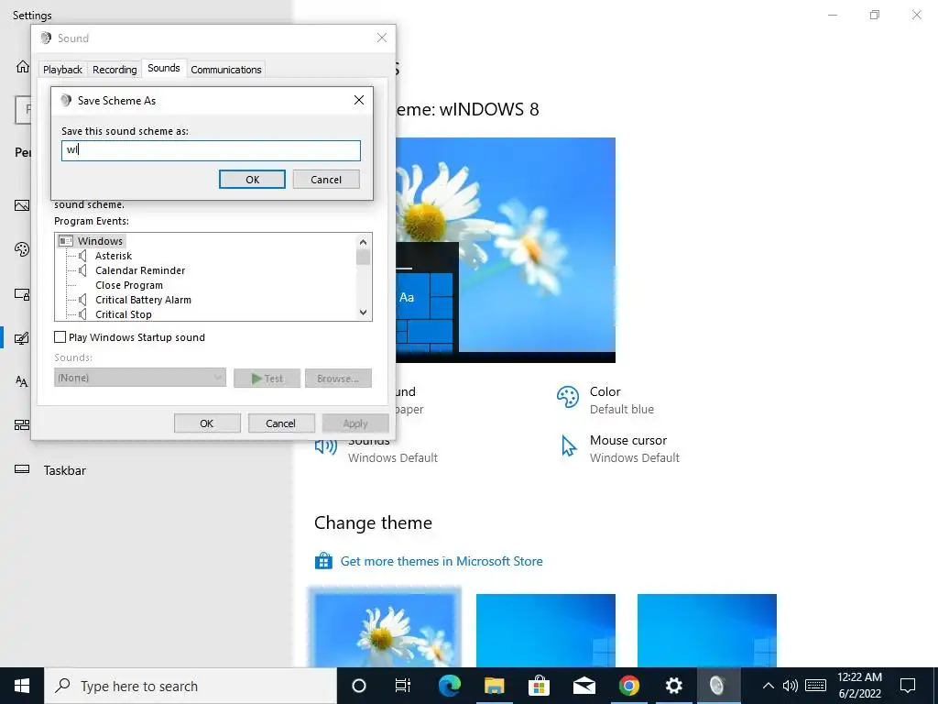Enable Play Windows Startup sound checkbox
This screenshot has width=938, height=704.
(x=60, y=337)
